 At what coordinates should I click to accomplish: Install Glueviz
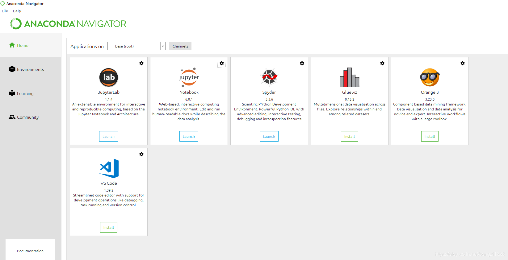point(350,136)
